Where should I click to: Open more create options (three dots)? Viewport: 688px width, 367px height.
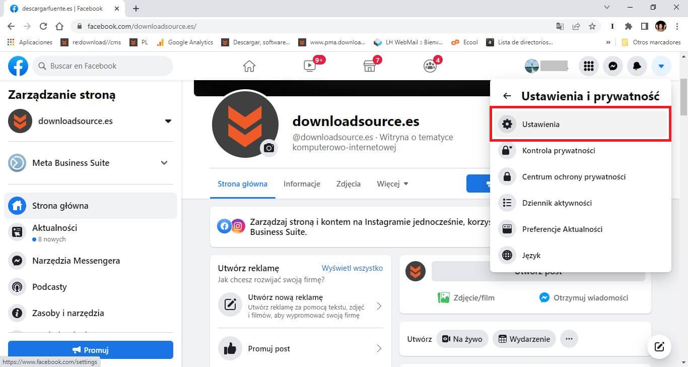(x=569, y=339)
